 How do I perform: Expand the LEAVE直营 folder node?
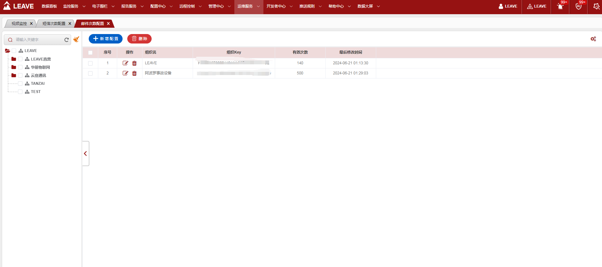coord(14,59)
